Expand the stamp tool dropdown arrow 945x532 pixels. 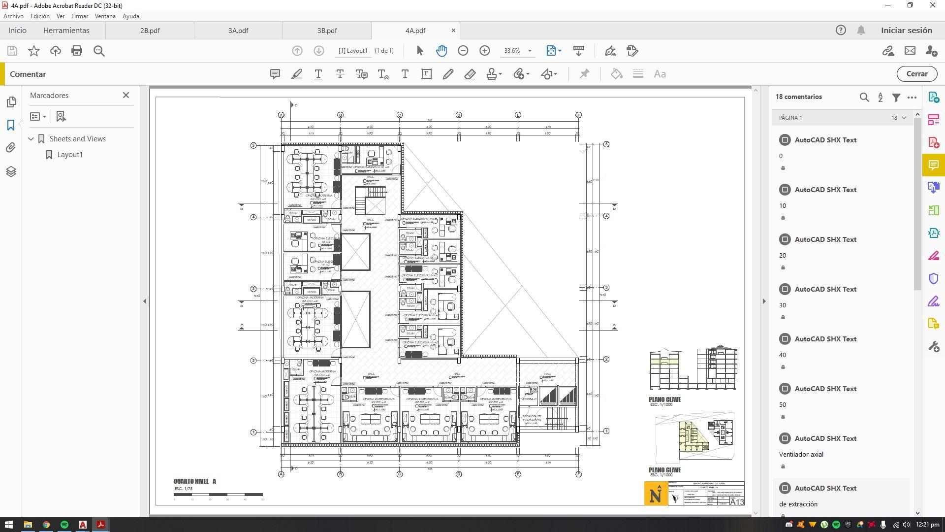501,74
